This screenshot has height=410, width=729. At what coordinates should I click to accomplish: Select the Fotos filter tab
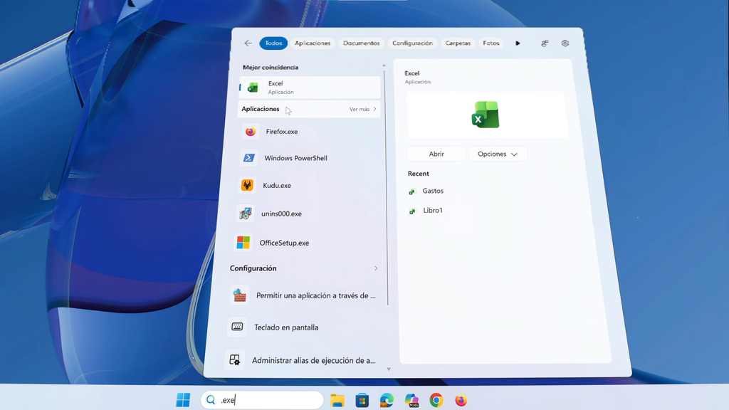(491, 43)
